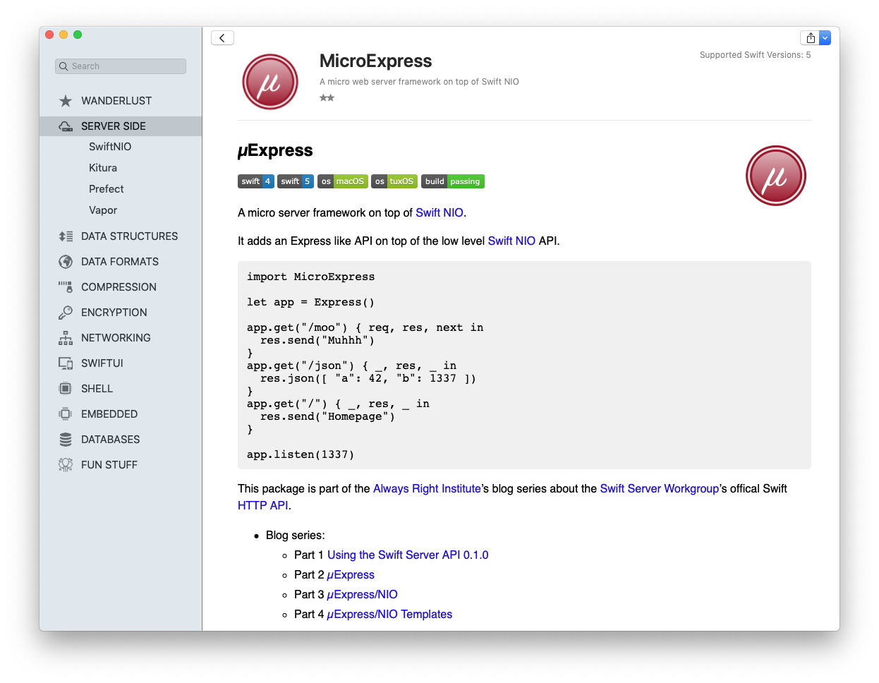The image size is (879, 683).
Task: Click the Data Formats globe icon
Action: coord(66,262)
